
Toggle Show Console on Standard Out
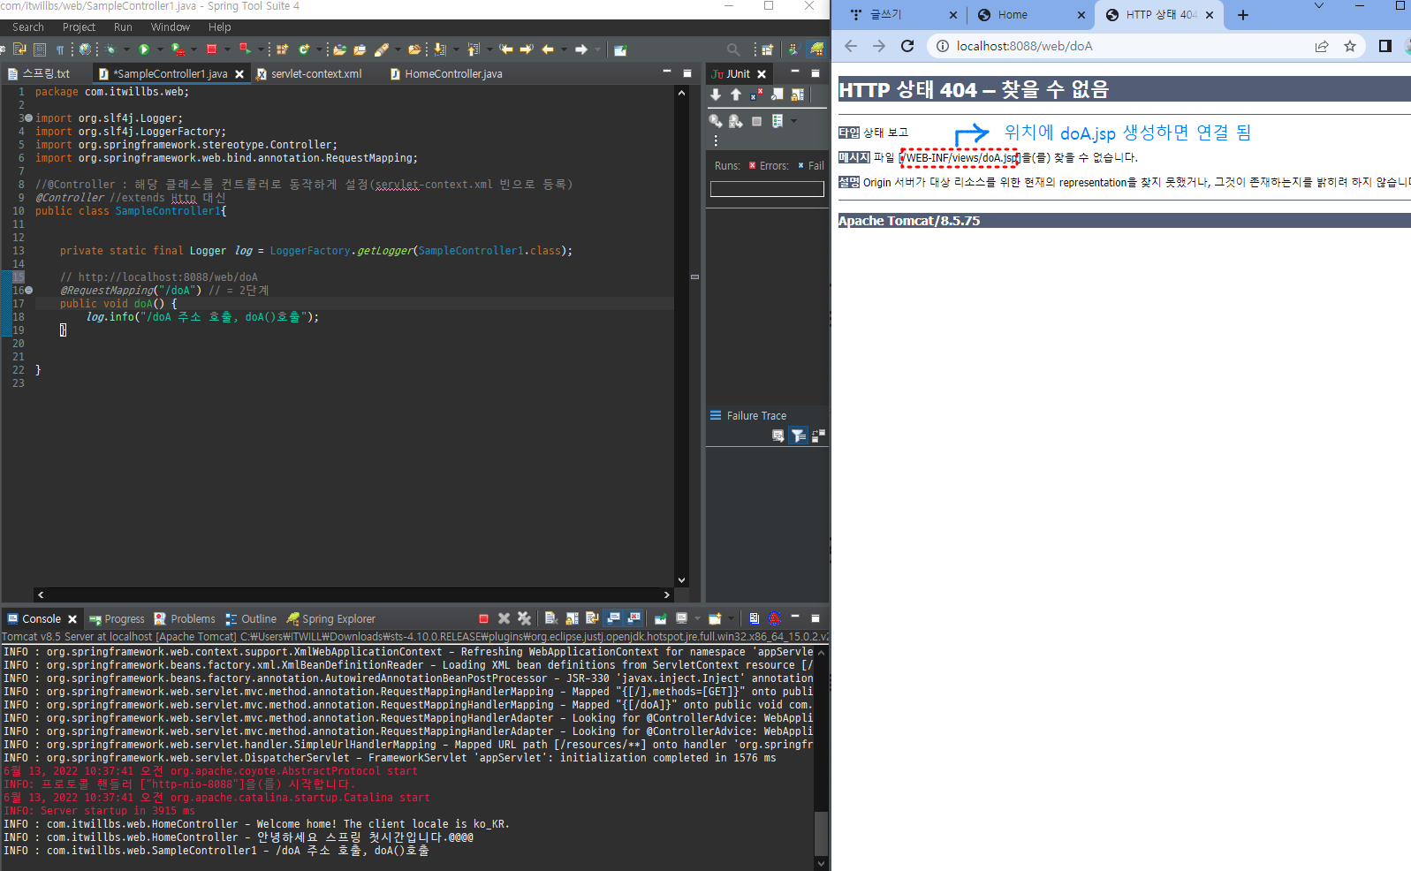pos(613,618)
